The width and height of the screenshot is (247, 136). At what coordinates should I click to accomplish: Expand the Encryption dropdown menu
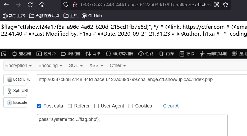(19, 65)
